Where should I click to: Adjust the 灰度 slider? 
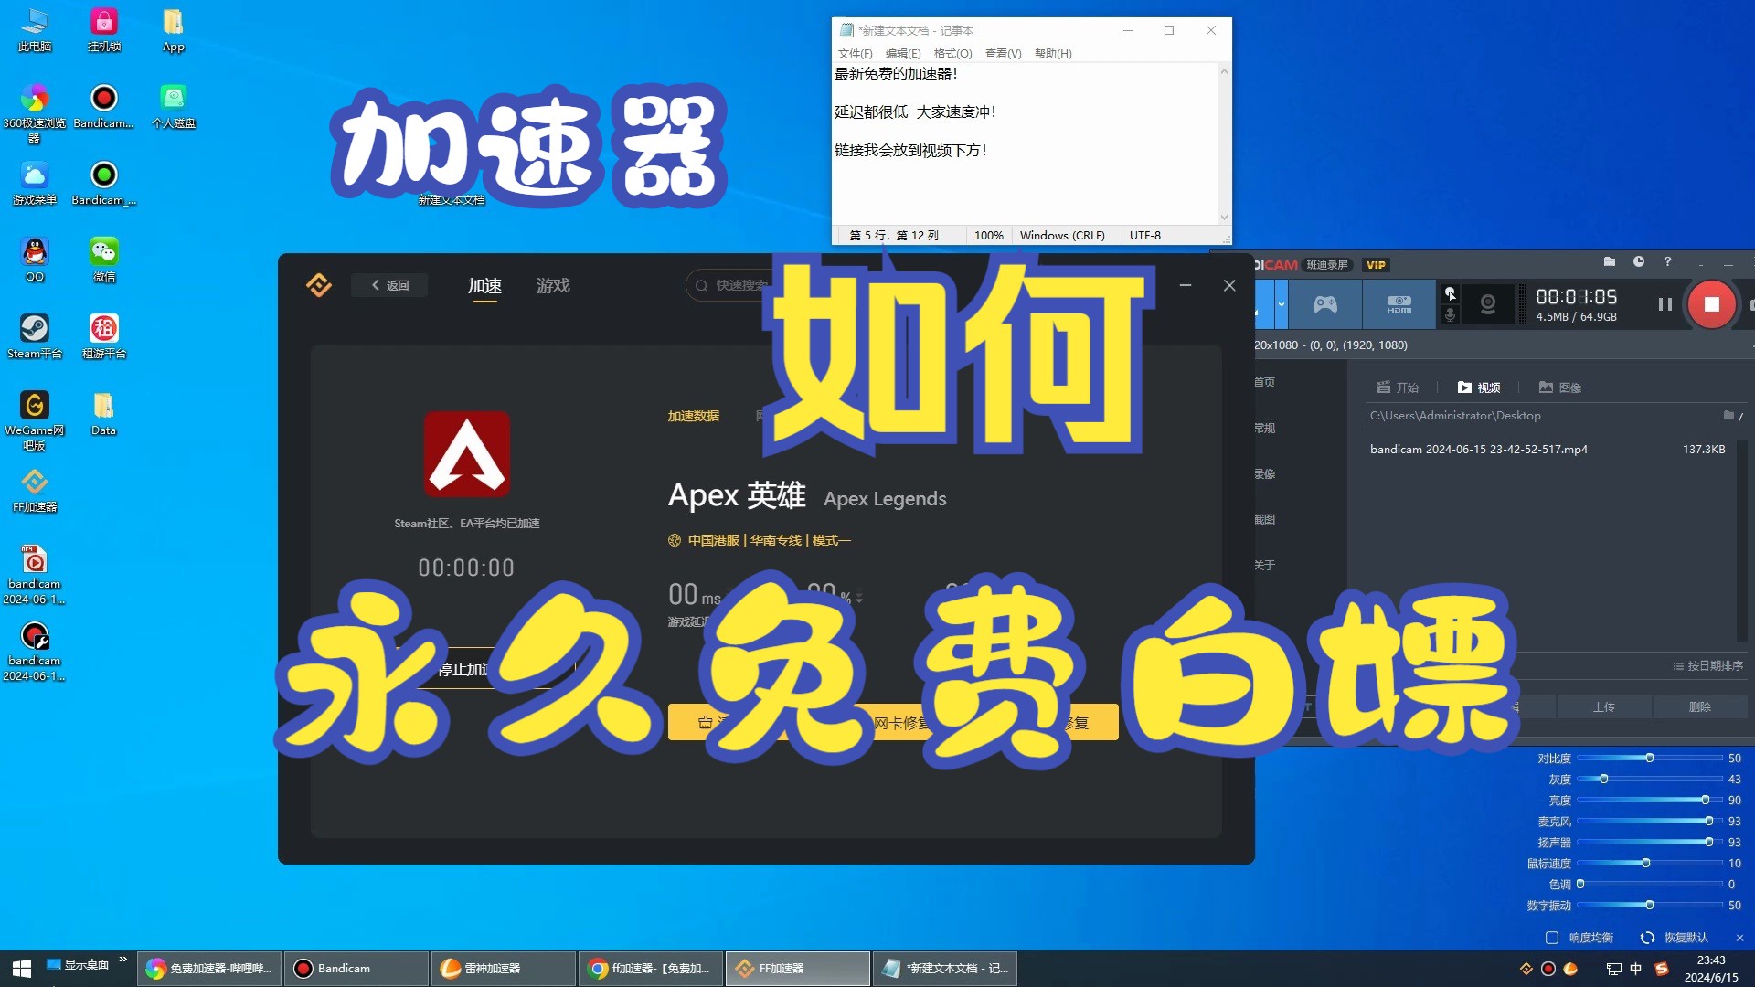coord(1650,779)
